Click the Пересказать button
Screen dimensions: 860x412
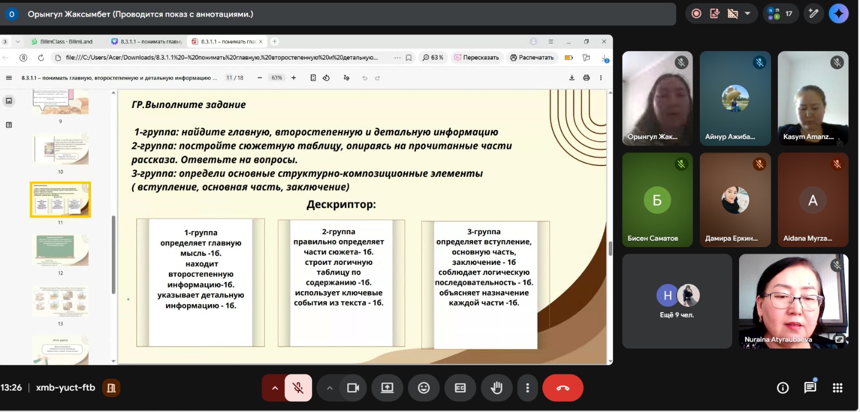click(x=476, y=57)
